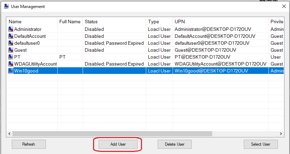Close the User Management window
The width and height of the screenshot is (290, 154).
tap(282, 6)
